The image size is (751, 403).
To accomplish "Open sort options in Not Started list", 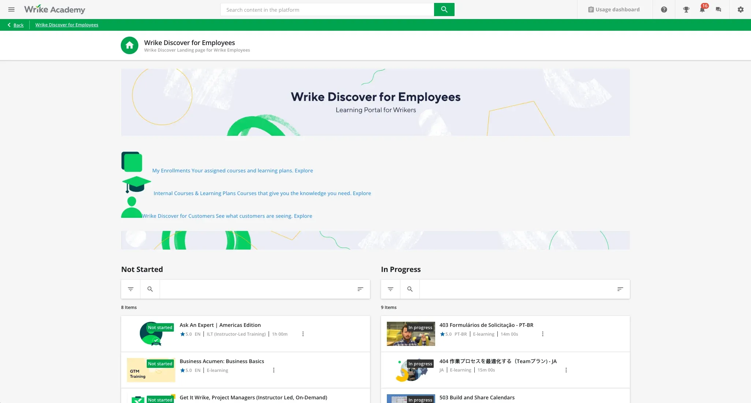I will (360, 289).
